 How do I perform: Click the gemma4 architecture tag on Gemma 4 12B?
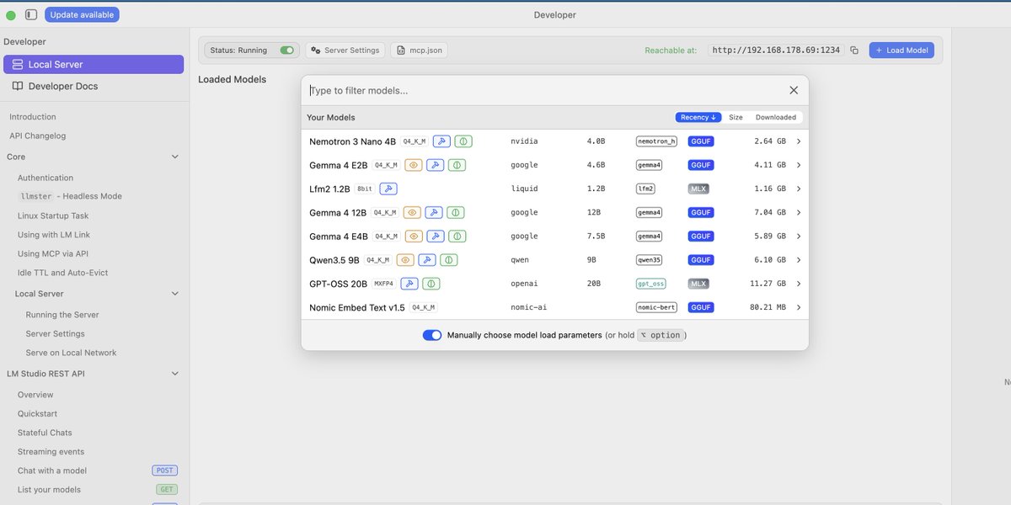click(x=650, y=213)
